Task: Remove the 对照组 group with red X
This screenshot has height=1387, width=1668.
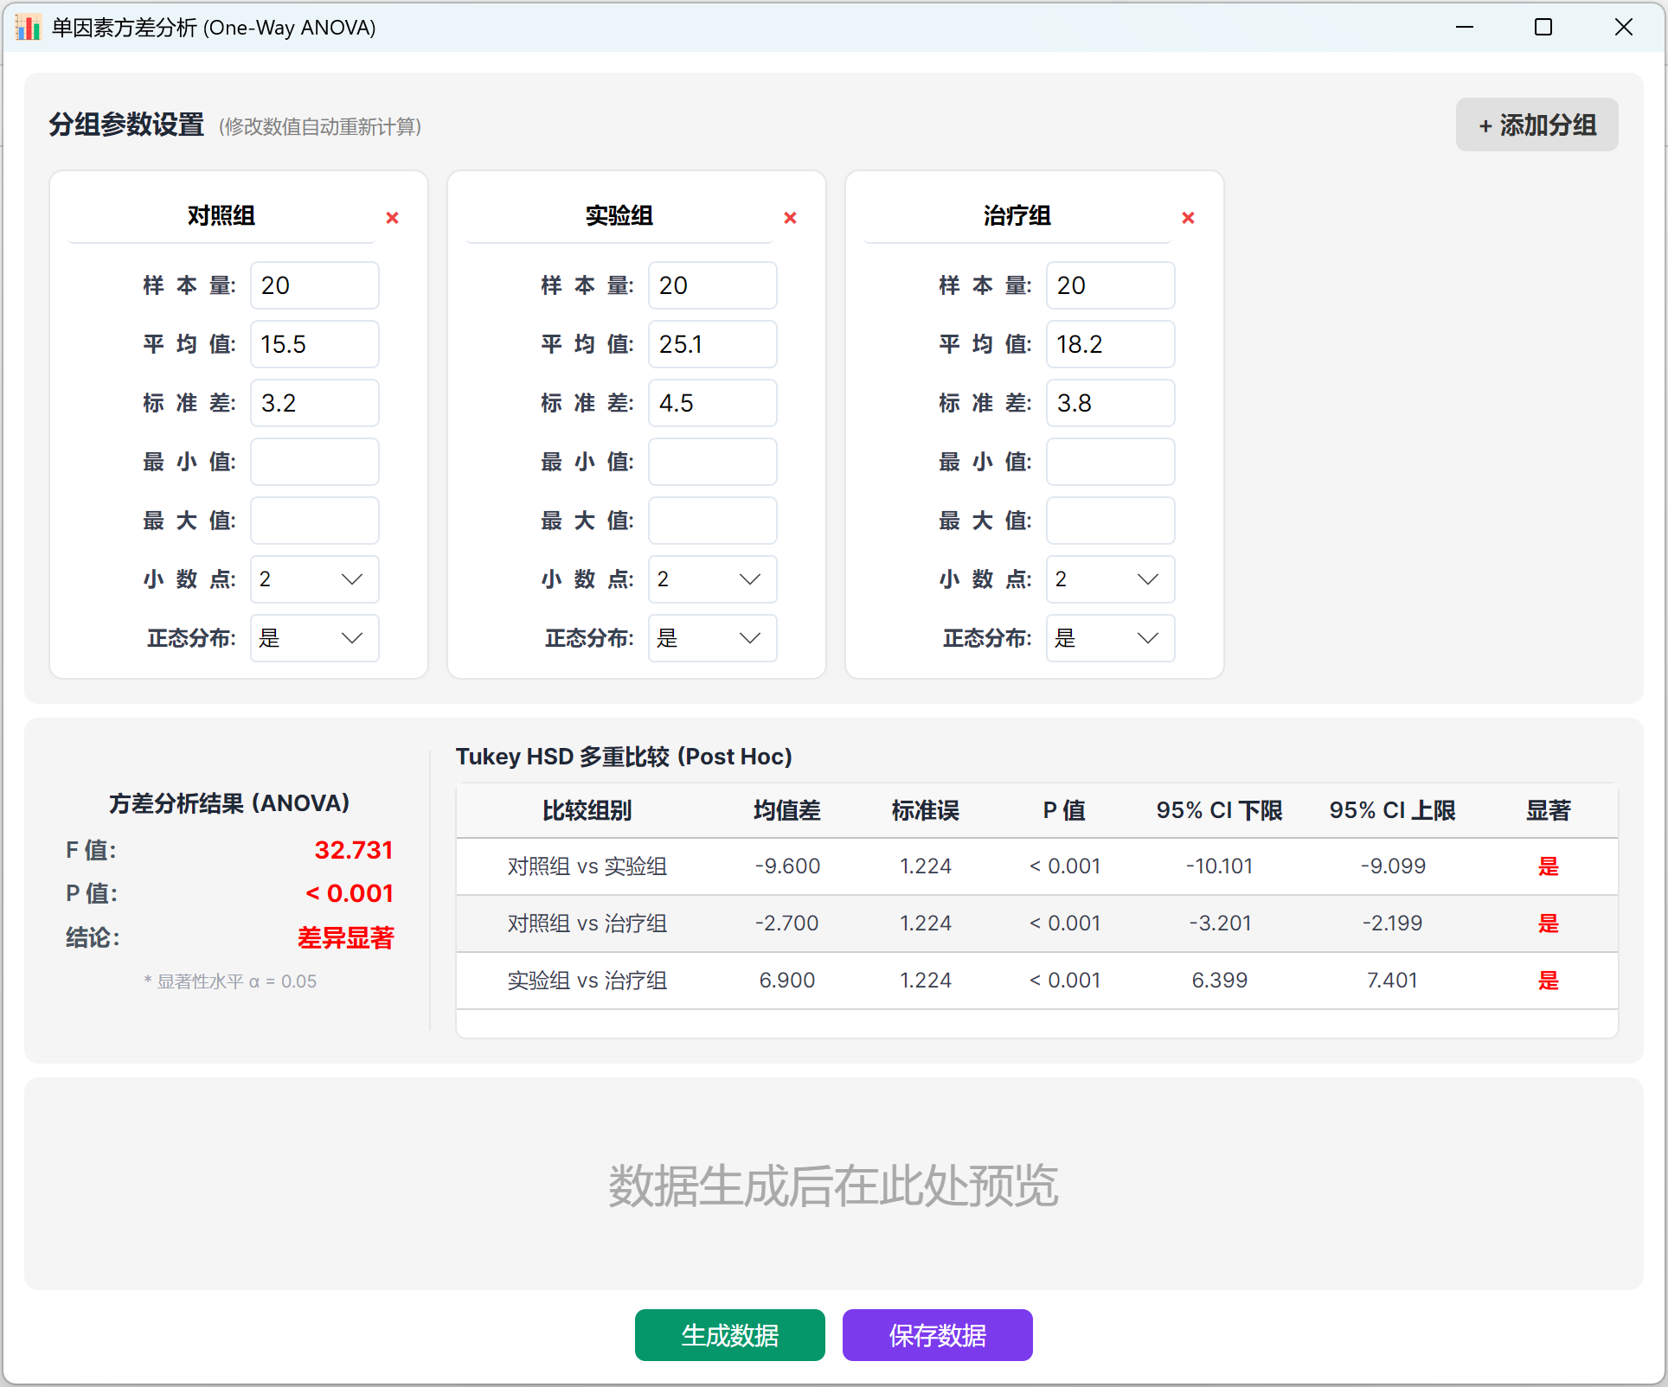Action: coord(392,218)
